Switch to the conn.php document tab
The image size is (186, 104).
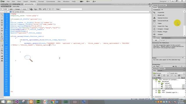coord(5,4)
